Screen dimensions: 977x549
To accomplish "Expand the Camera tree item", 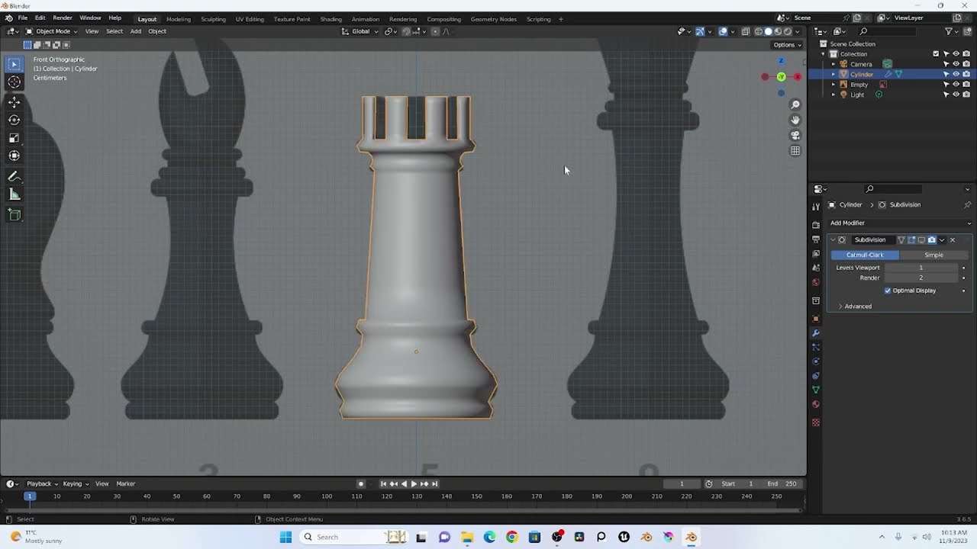I will (834, 64).
